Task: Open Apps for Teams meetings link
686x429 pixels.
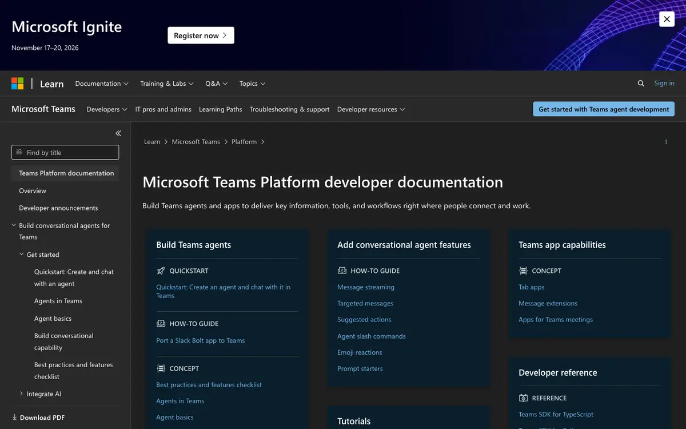Action: tap(556, 319)
